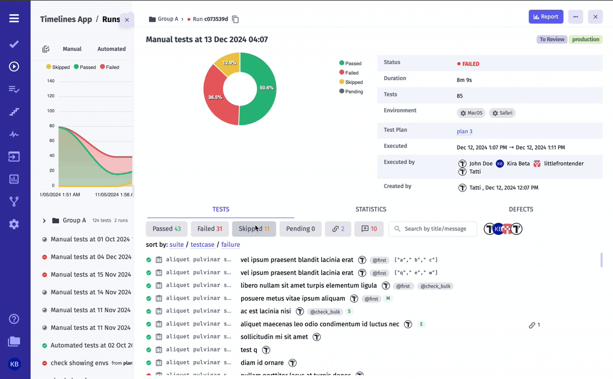Open the Runs play-circle sidebar icon
This screenshot has height=379, width=613.
coord(14,66)
